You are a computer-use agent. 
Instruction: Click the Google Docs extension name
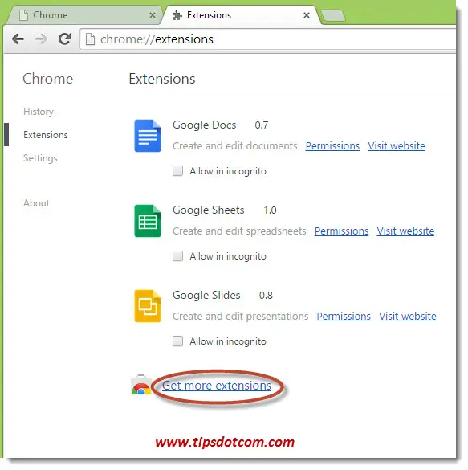(x=204, y=125)
